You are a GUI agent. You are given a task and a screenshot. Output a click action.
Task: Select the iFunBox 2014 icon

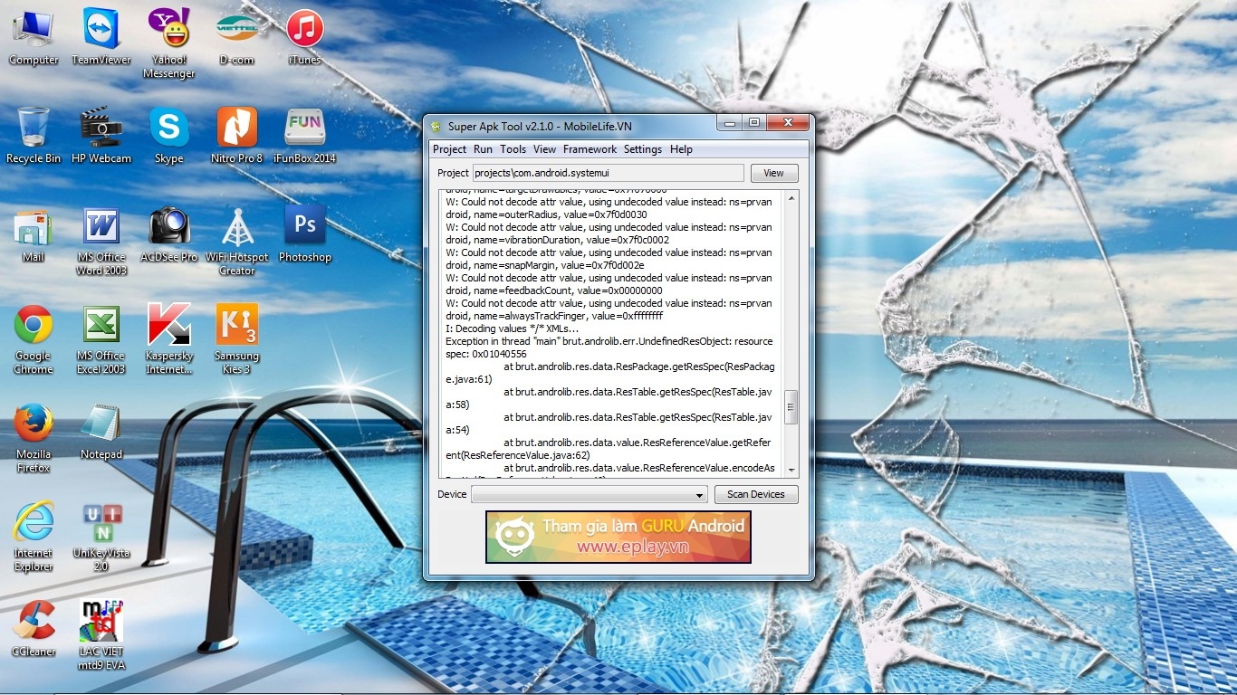coord(305,135)
